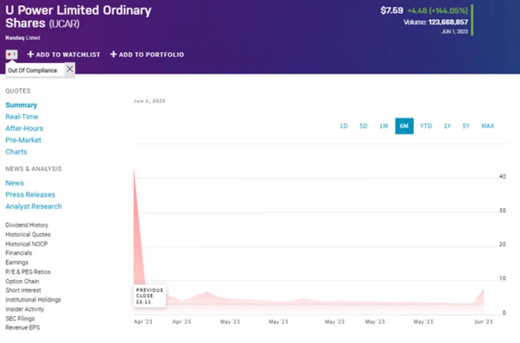Screen dimensions: 520x343
Task: View Analyst Research page
Action: click(x=34, y=206)
